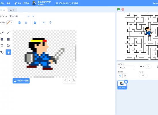Screen dimensions: 158x115
Task: Select the marquee Select tool
Action: click(x=8, y=52)
